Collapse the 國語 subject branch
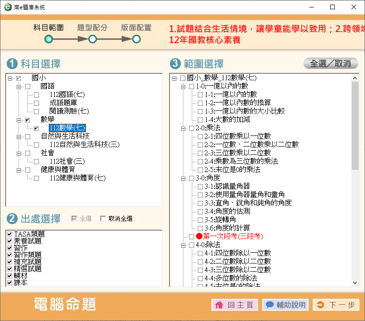The height and width of the screenshot is (321, 365). point(19,86)
